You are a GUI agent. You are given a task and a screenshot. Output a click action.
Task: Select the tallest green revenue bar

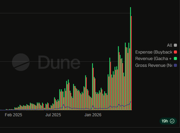click(130, 59)
